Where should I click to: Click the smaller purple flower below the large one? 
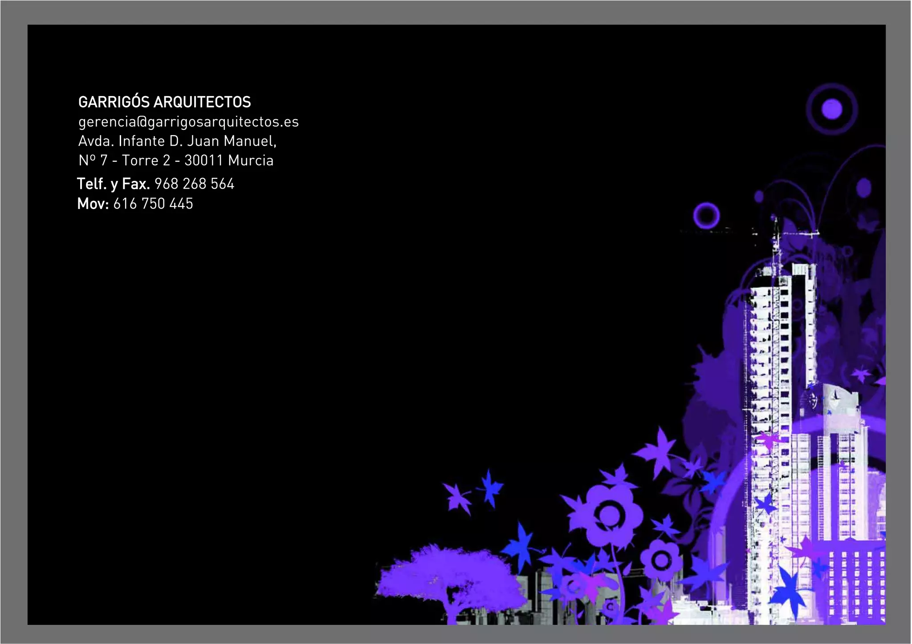click(661, 560)
